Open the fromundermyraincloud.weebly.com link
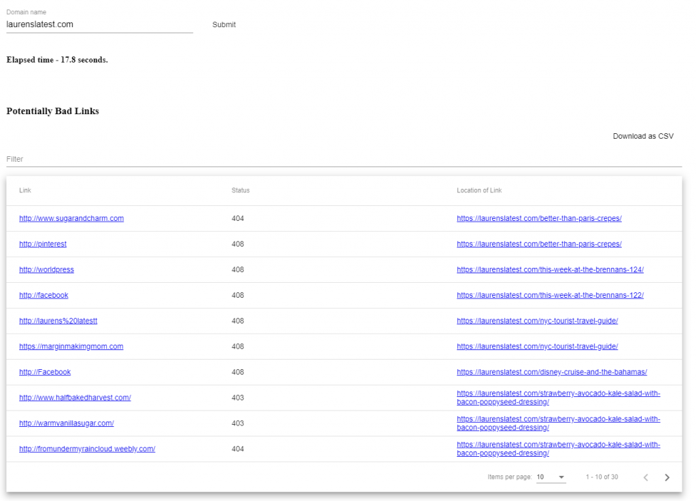 [87, 449]
